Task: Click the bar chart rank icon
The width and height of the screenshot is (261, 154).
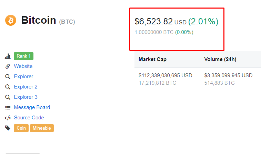Action: (x=8, y=56)
